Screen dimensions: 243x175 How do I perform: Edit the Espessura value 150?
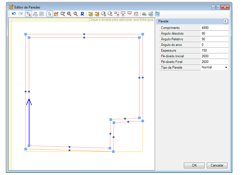click(214, 50)
